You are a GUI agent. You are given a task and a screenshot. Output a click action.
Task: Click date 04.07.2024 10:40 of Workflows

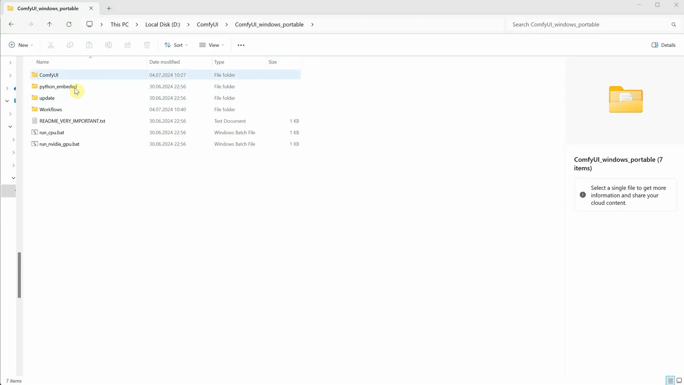[x=168, y=110]
